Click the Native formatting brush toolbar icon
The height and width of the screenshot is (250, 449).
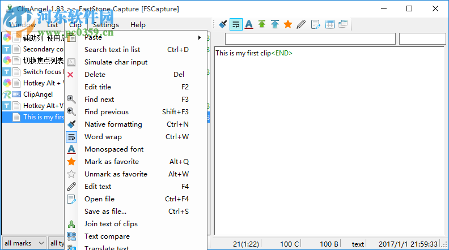(x=223, y=24)
